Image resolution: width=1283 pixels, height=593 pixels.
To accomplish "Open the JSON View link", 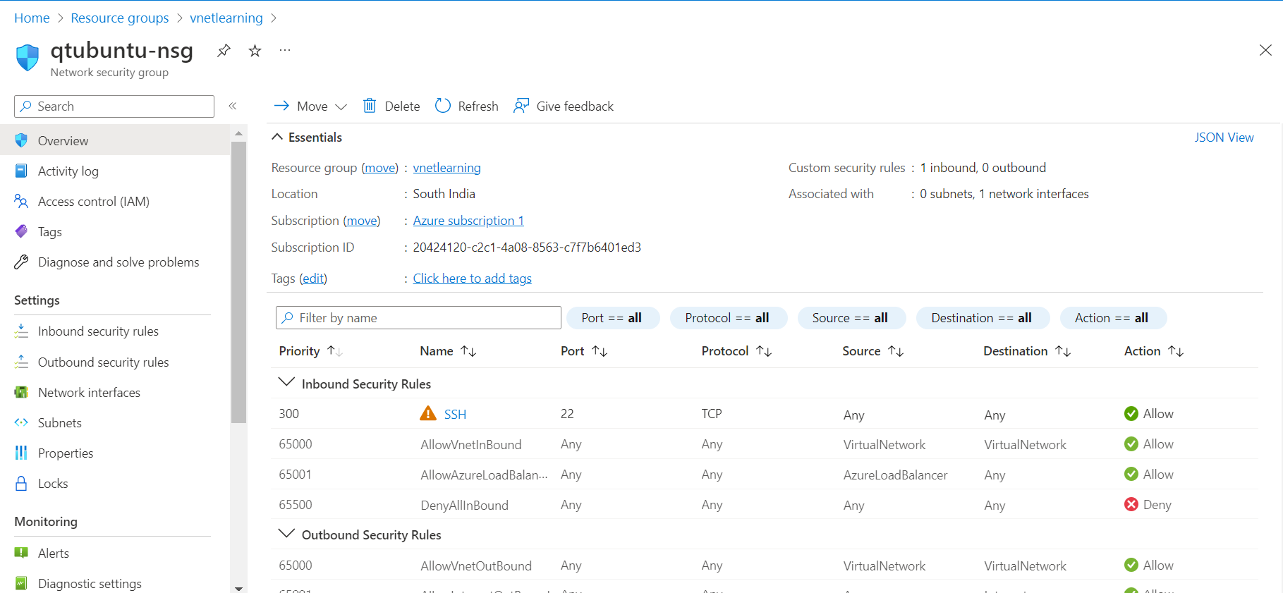I will click(1224, 137).
